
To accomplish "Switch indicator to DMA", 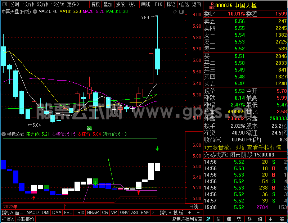I will pos(57,213).
